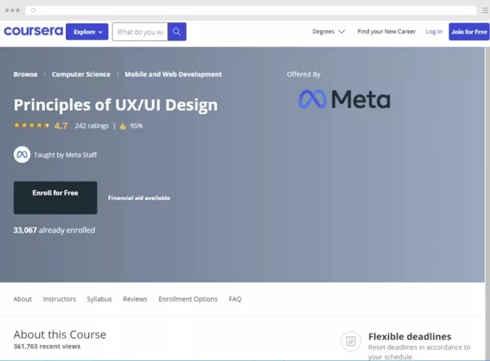The width and height of the screenshot is (490, 361).
Task: Open Financial aid available link
Action: coord(139,198)
